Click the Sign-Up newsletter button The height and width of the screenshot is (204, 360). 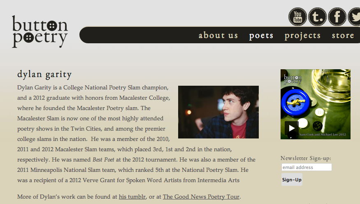[x=292, y=180]
